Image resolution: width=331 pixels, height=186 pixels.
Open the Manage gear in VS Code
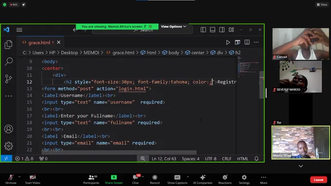click(8, 146)
